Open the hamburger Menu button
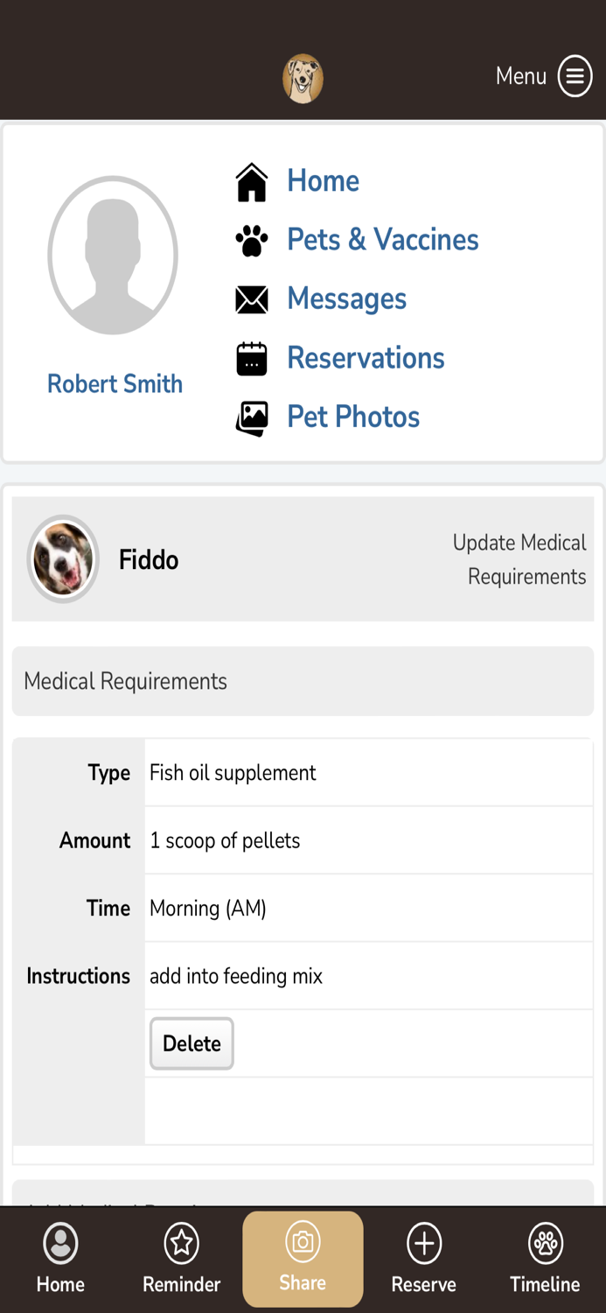This screenshot has height=1313, width=606. (x=575, y=76)
